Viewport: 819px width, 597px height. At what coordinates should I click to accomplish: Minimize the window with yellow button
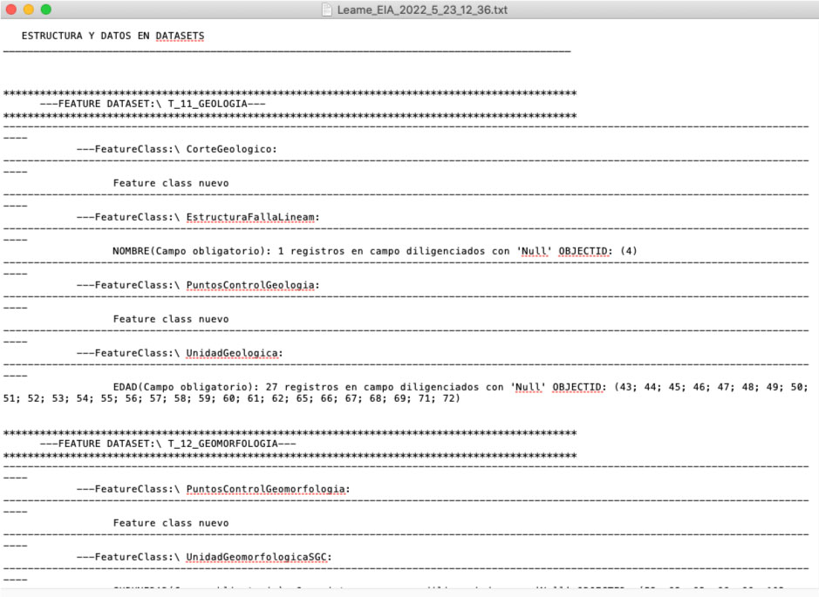(x=29, y=10)
